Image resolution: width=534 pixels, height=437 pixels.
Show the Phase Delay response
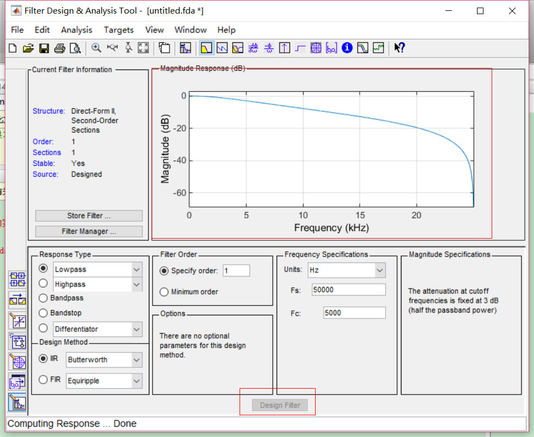[269, 48]
